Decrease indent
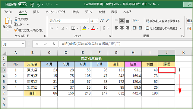This screenshot has width=193, height=109. coord(135,28)
